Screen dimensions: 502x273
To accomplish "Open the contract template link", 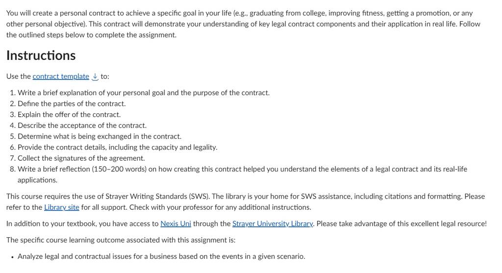I will (x=61, y=76).
